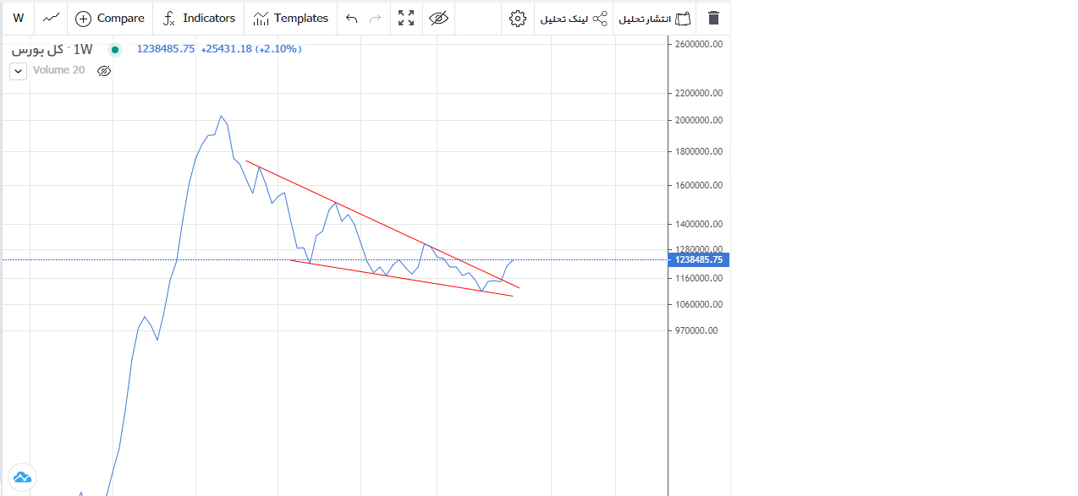Toggle fullscreen mode icon

coord(406,18)
